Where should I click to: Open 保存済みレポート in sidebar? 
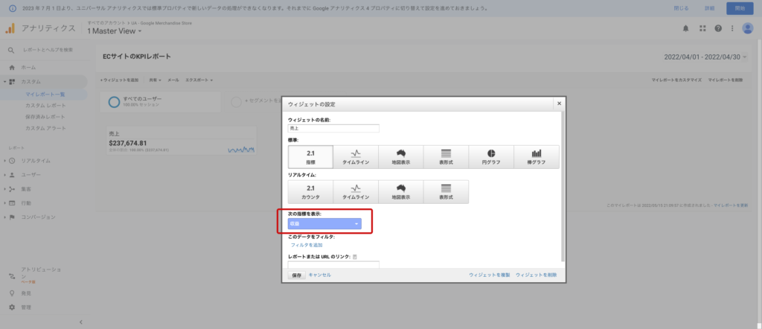click(45, 117)
